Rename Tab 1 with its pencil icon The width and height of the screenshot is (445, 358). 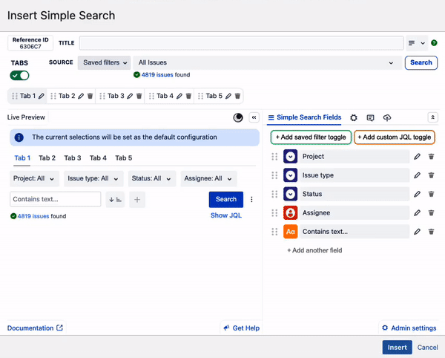click(42, 96)
